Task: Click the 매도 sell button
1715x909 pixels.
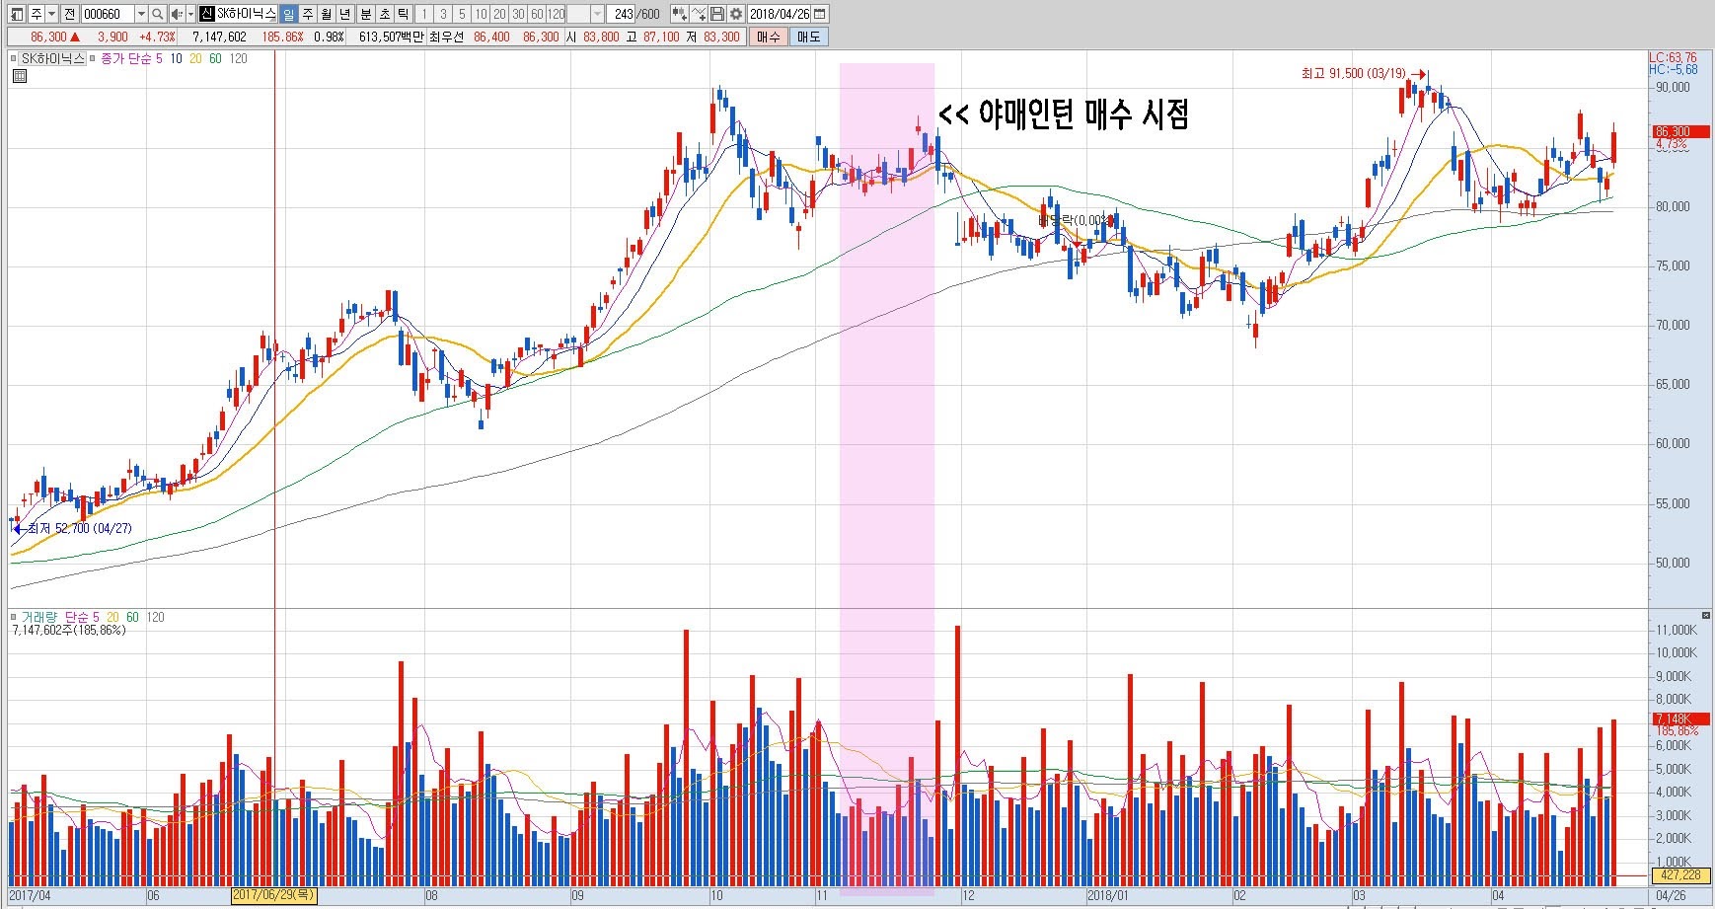Action: 808,37
